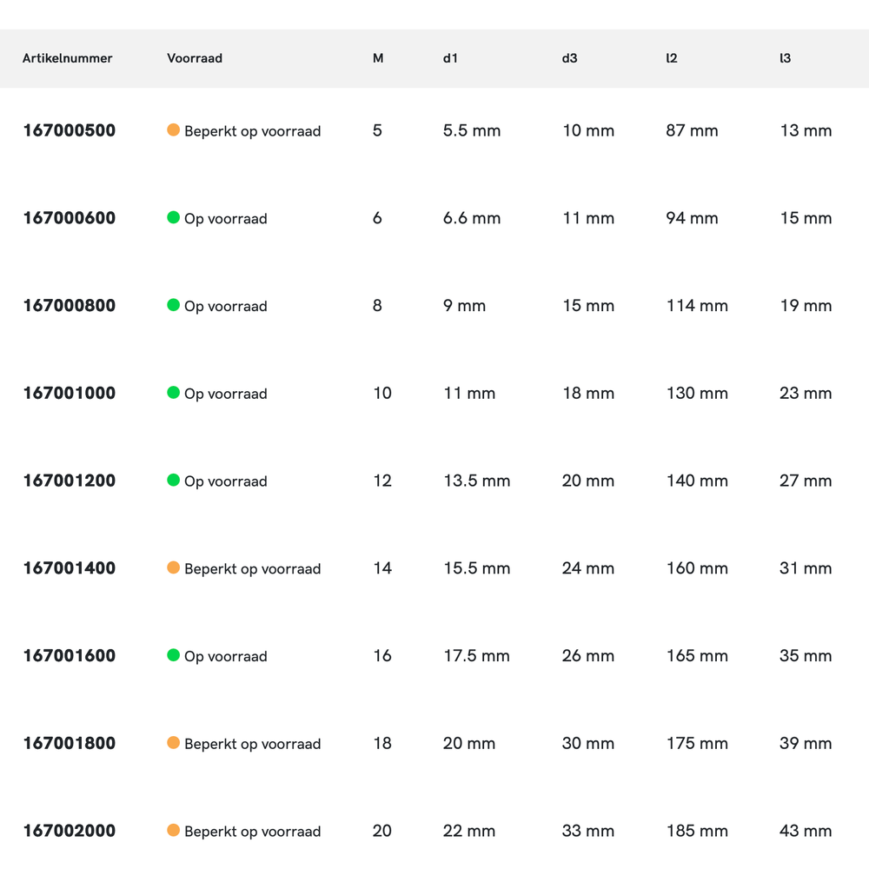869x869 pixels.
Task: Click the green stock dot for 167001200
Action: click(173, 480)
